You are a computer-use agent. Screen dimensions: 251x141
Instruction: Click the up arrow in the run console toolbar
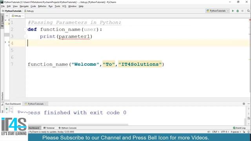249,109
